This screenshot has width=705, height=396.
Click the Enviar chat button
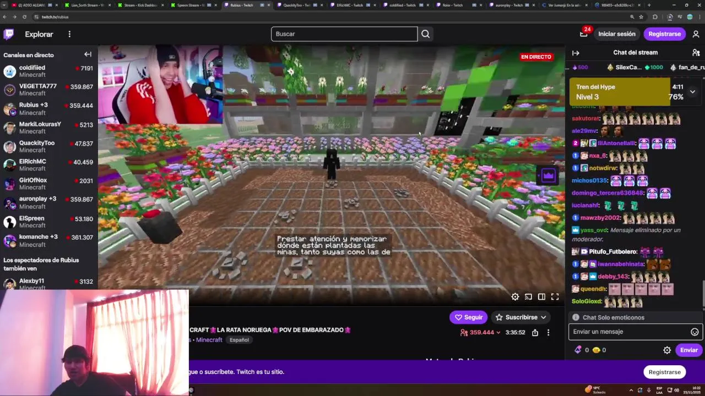[688, 350]
